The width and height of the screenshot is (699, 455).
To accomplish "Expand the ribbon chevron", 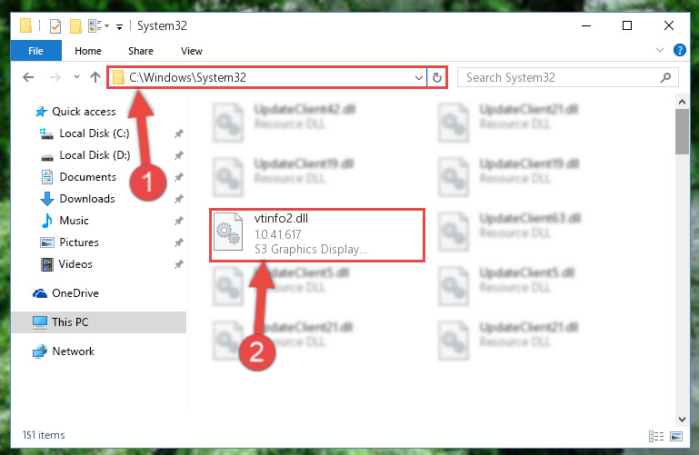I will coord(660,50).
